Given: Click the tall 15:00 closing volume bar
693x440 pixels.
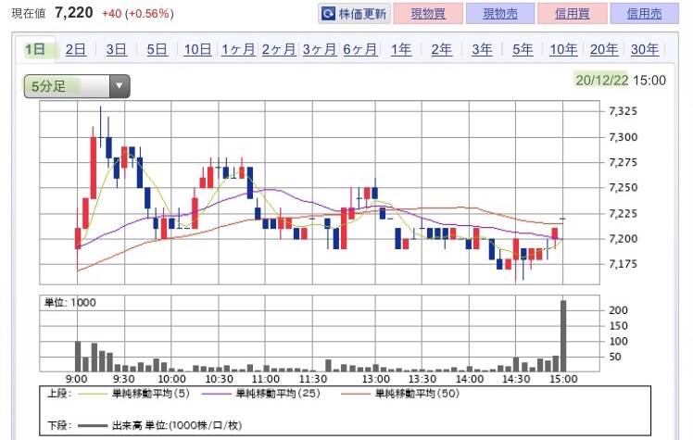Looking at the screenshot, I should (x=563, y=335).
